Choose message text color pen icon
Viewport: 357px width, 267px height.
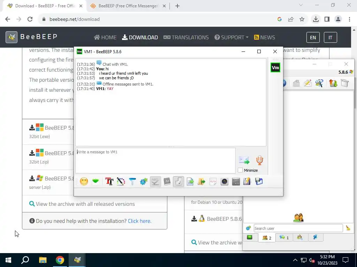121,181
